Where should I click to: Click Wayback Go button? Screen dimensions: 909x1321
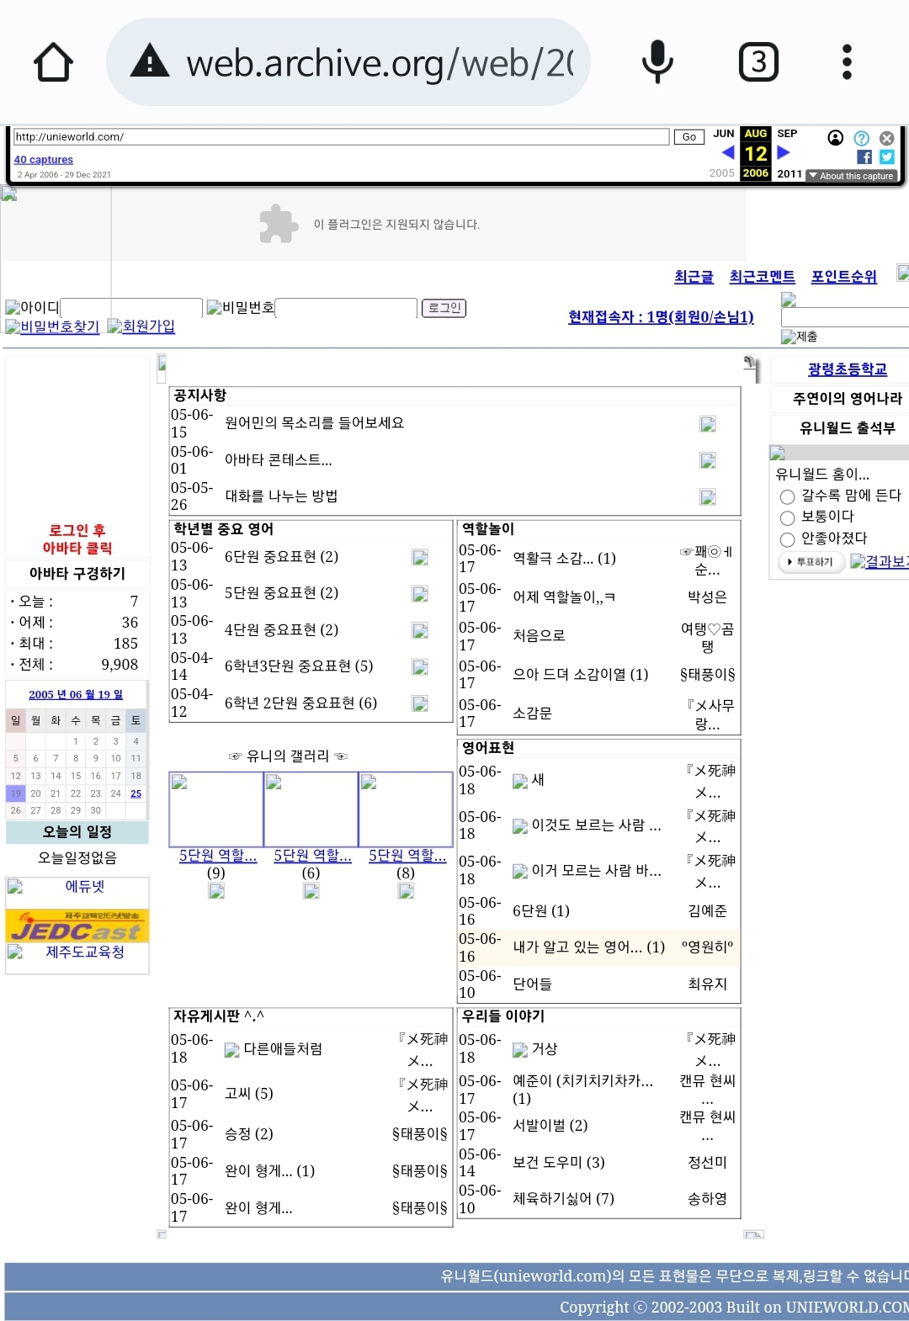click(688, 137)
